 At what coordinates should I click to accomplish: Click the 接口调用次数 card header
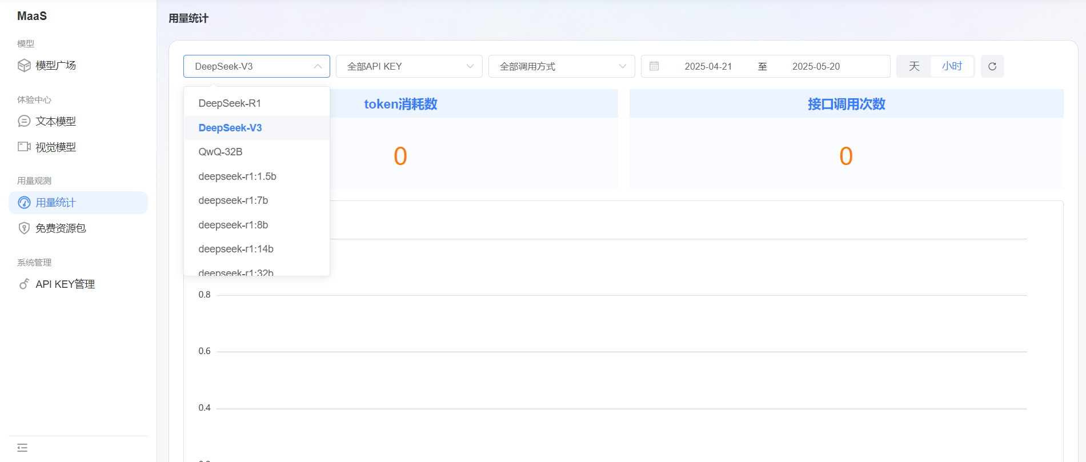coord(846,104)
